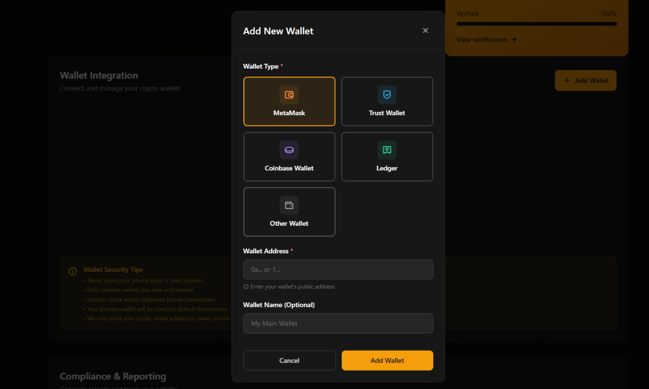Choose the Coinbase Wallet icon

tap(289, 150)
